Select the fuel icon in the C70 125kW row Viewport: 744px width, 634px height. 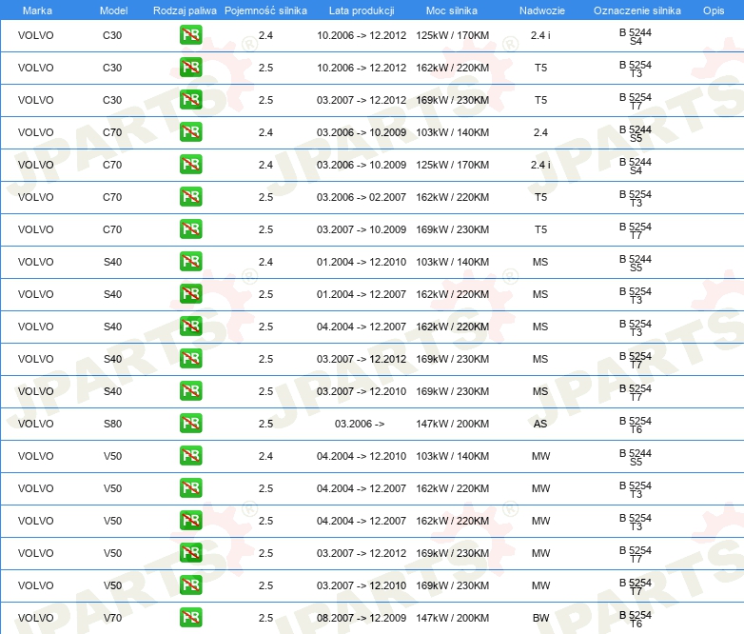tap(190, 165)
